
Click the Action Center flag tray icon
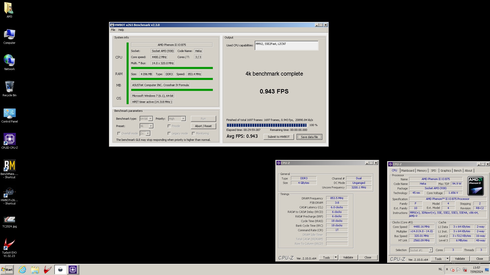[x=459, y=270]
